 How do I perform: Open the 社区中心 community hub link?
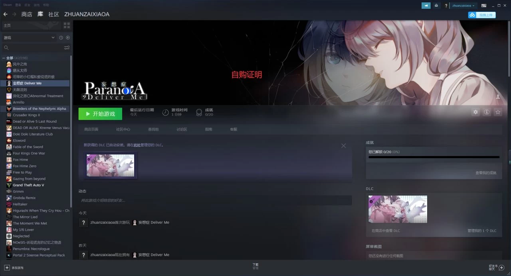pyautogui.click(x=123, y=129)
